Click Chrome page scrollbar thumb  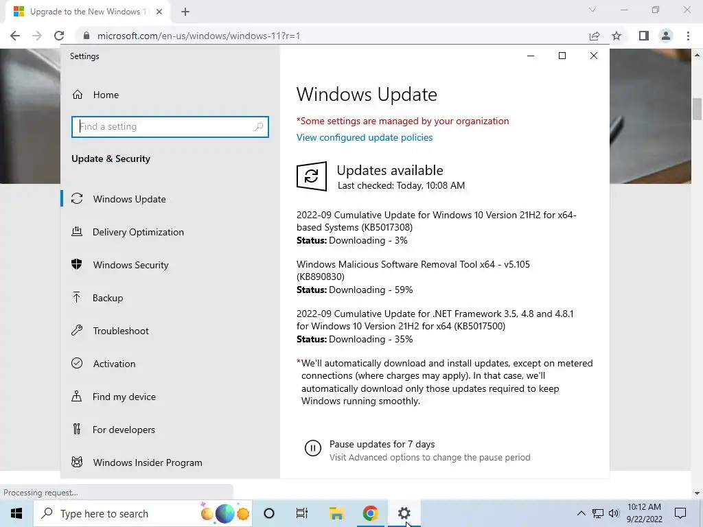coord(697,109)
